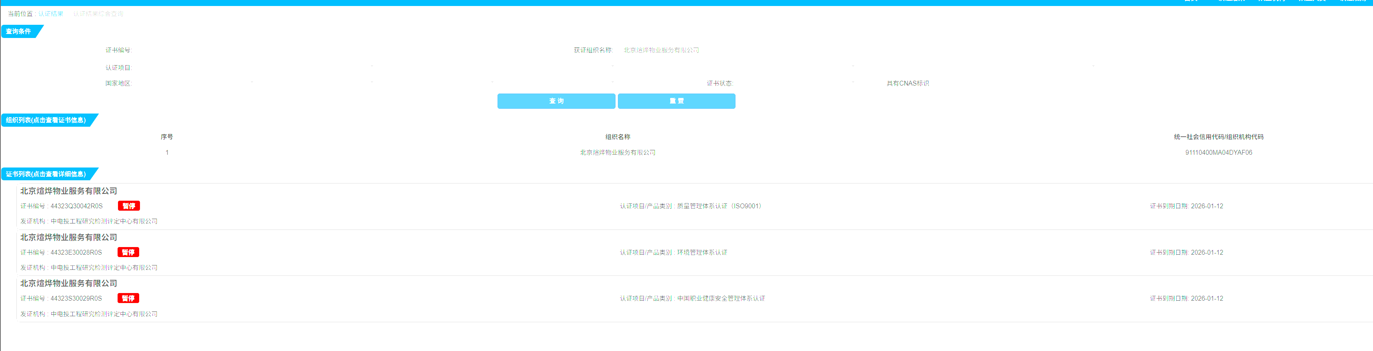Open the 认证结果 breadcrumb link

click(51, 14)
